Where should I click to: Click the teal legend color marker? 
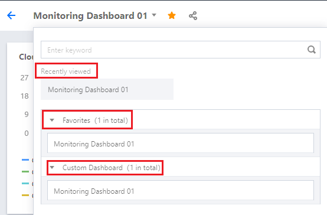[x=25, y=184]
